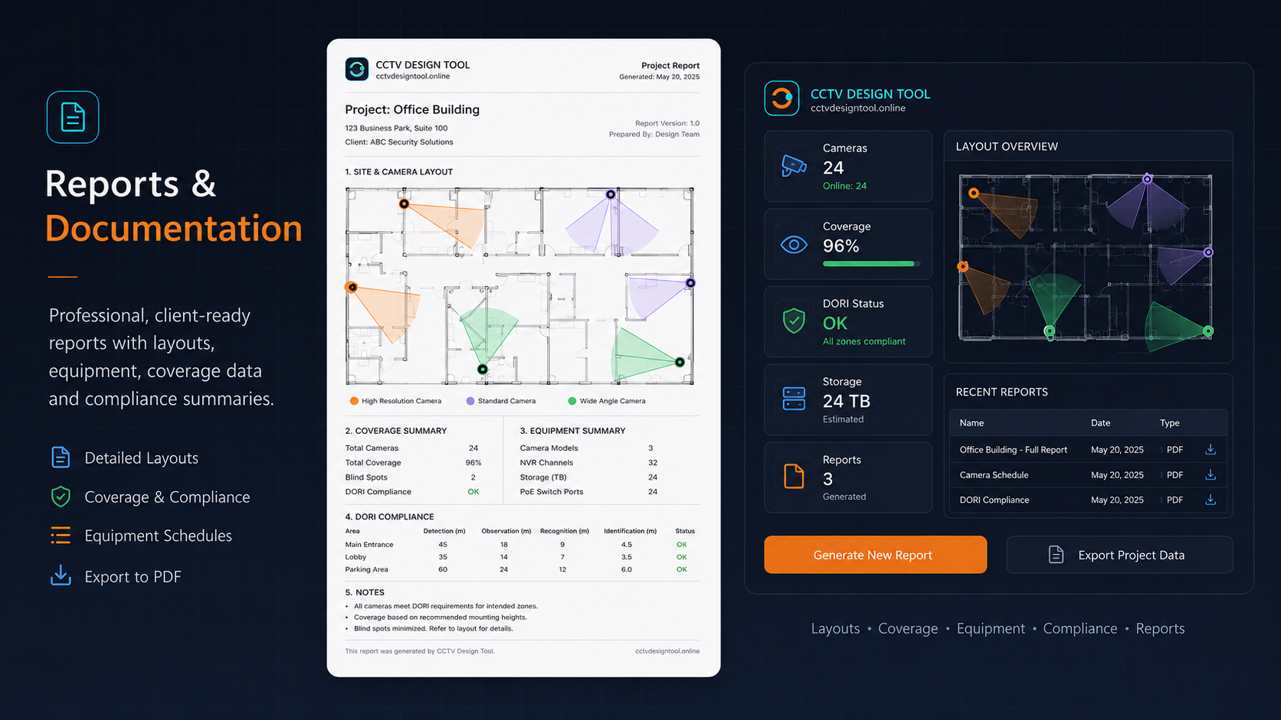Click the Export Project Data button
1281x720 pixels.
[x=1119, y=555]
